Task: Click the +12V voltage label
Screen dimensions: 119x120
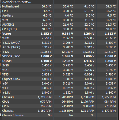Action: click(6, 52)
